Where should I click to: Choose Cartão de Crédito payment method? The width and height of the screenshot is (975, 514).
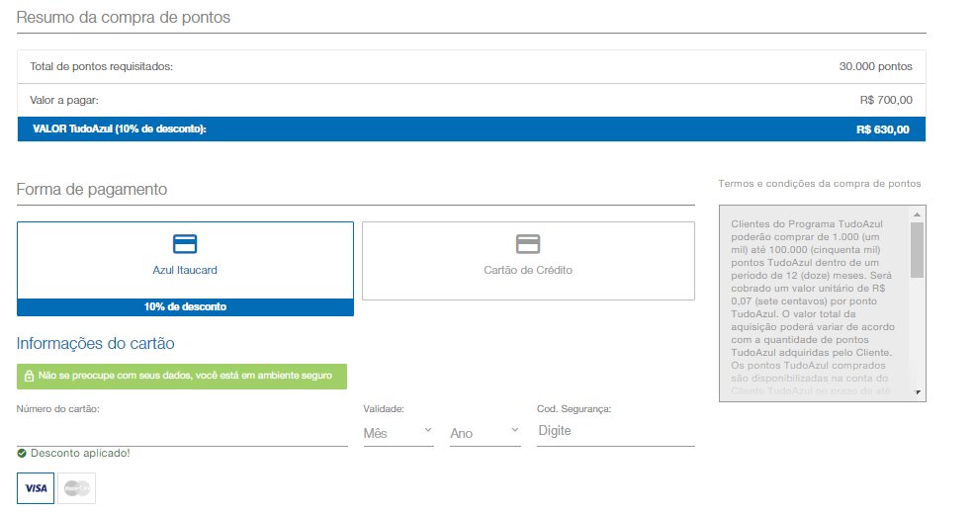click(x=528, y=261)
